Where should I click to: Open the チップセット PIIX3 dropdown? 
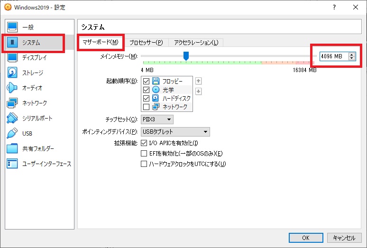(x=157, y=119)
